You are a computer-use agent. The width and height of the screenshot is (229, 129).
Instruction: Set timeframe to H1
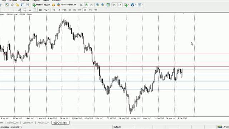point(74,10)
